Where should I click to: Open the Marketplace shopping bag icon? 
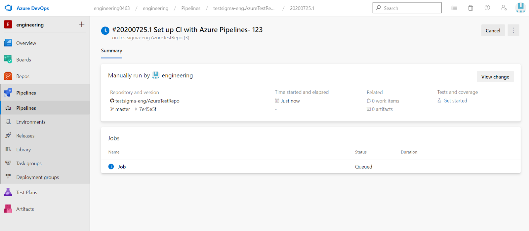click(x=471, y=8)
